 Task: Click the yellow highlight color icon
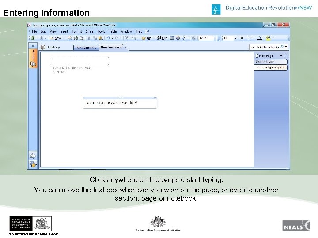269,38
